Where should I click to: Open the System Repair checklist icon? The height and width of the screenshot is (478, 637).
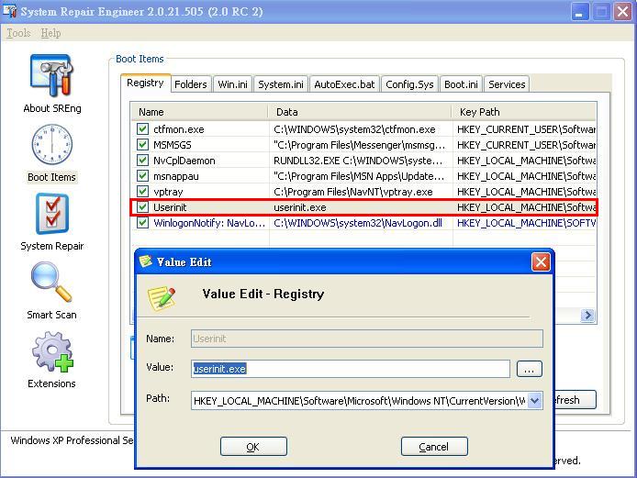52,214
